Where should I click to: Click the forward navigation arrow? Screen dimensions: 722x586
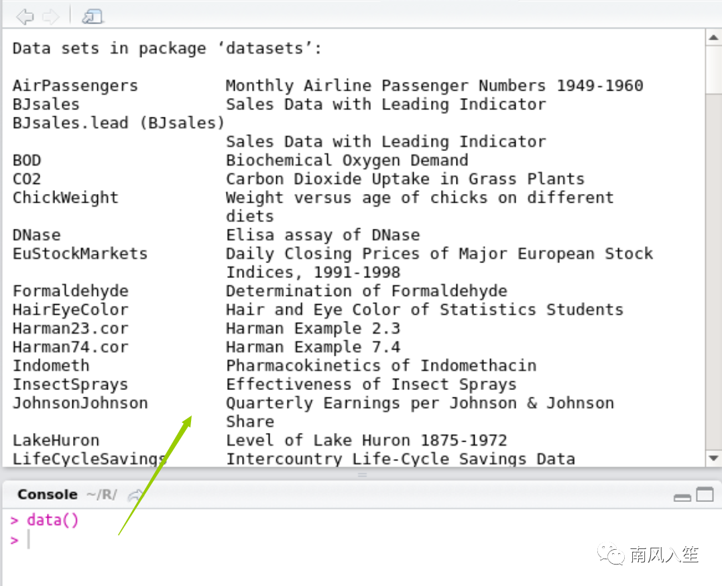click(x=50, y=17)
